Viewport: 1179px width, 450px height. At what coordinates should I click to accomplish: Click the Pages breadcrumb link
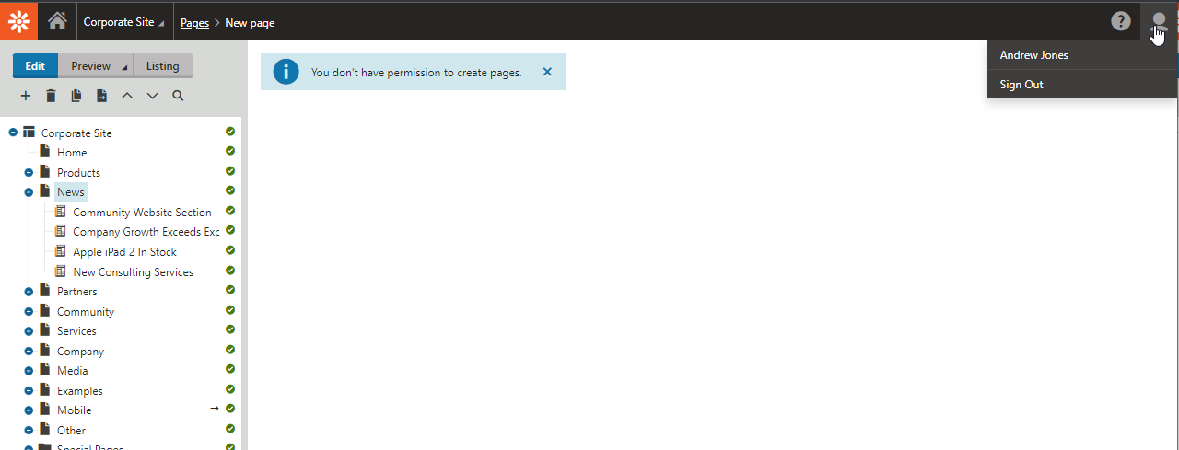pos(194,23)
